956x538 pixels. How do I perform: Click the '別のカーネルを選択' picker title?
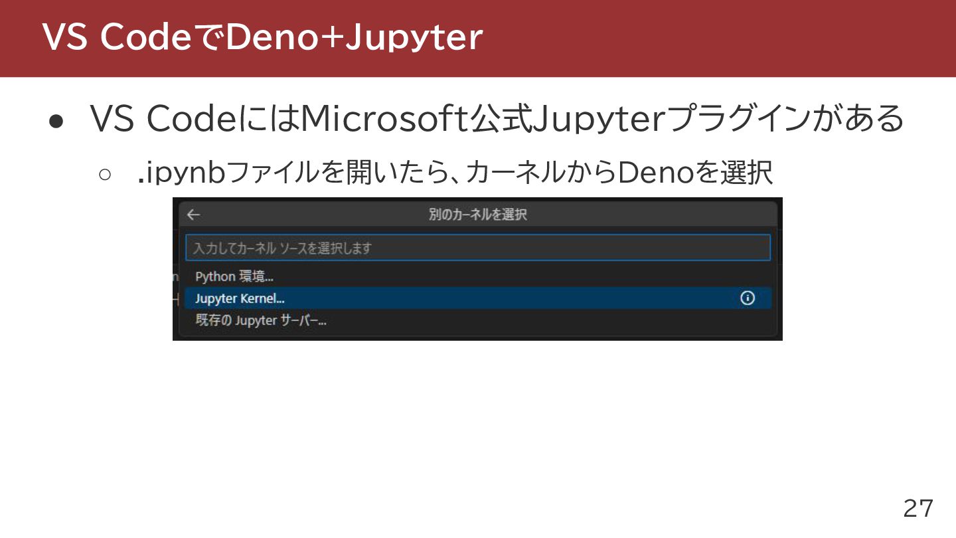point(478,215)
